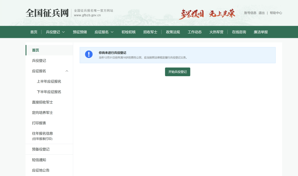Select 初检初核 in the navigation bar
This screenshot has width=298, height=176.
click(129, 32)
